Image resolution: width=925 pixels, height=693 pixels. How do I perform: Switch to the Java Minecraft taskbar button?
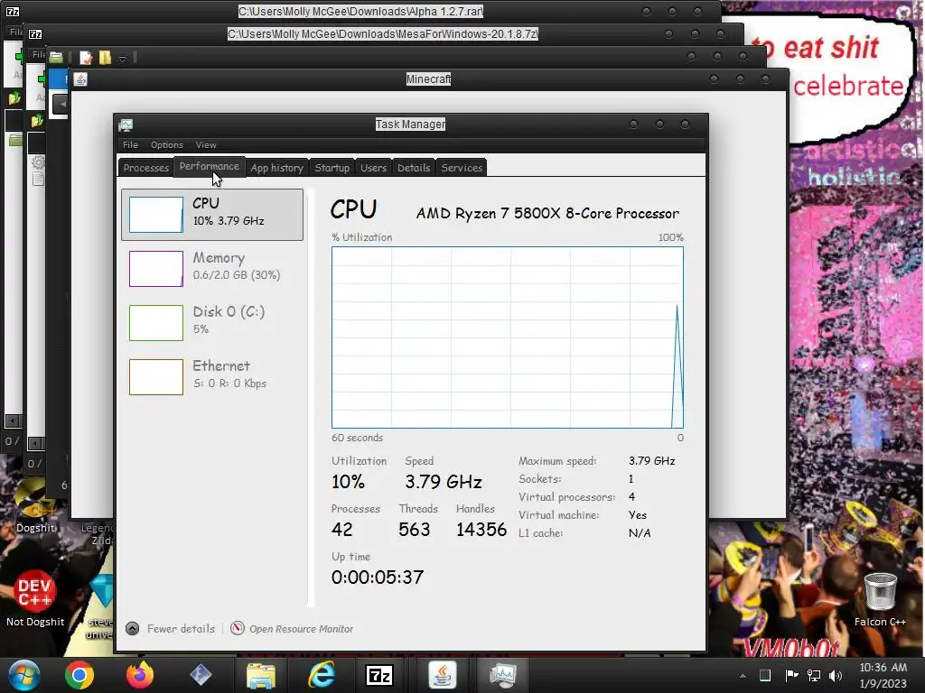442,675
